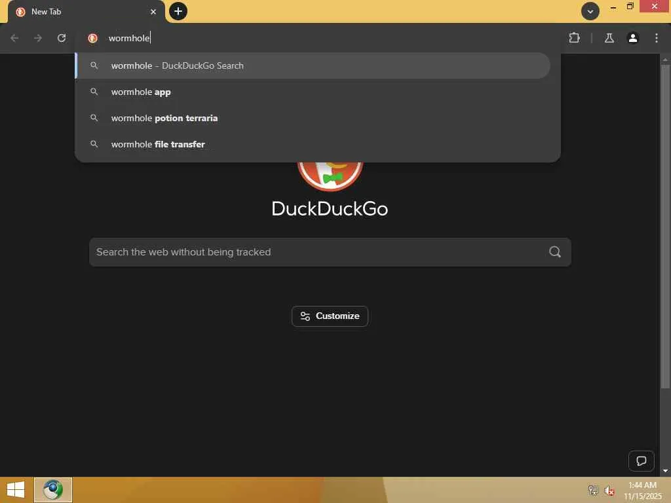Click the scrollbar down arrow
The height and width of the screenshot is (503, 671).
coord(665,470)
